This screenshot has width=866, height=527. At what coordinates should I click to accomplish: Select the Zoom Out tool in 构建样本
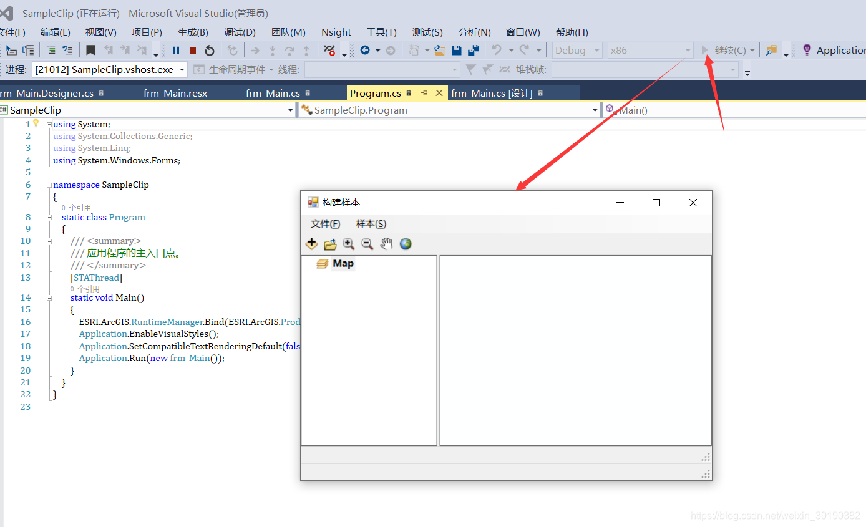[x=367, y=244]
